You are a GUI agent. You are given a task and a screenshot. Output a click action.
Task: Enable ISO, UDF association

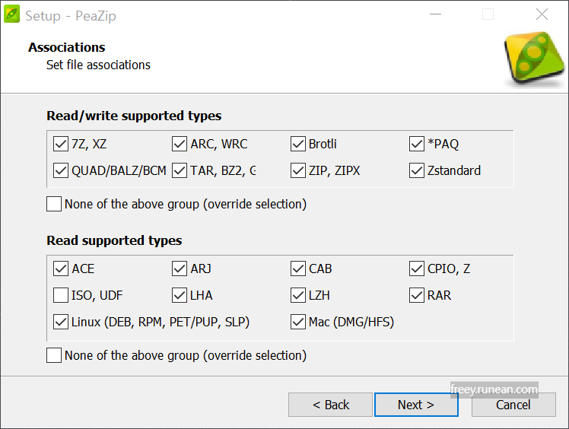point(61,295)
